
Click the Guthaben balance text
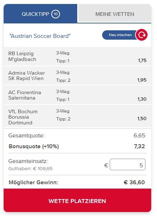pos(30,169)
